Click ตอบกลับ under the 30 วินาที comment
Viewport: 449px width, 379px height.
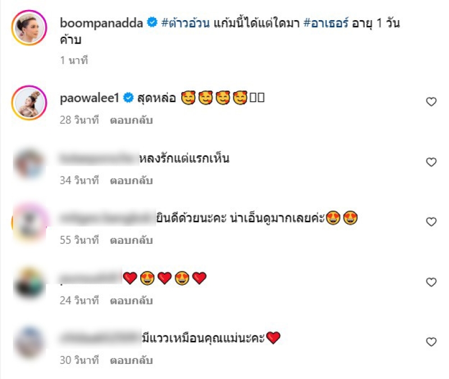tap(131, 360)
